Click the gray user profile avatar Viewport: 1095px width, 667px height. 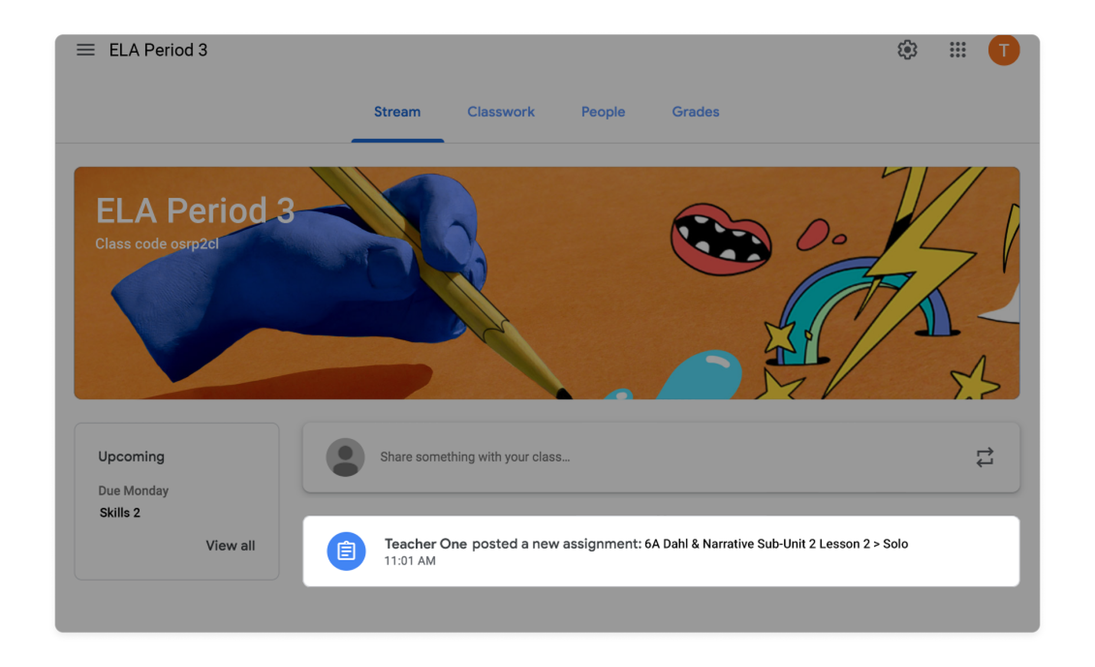point(345,457)
